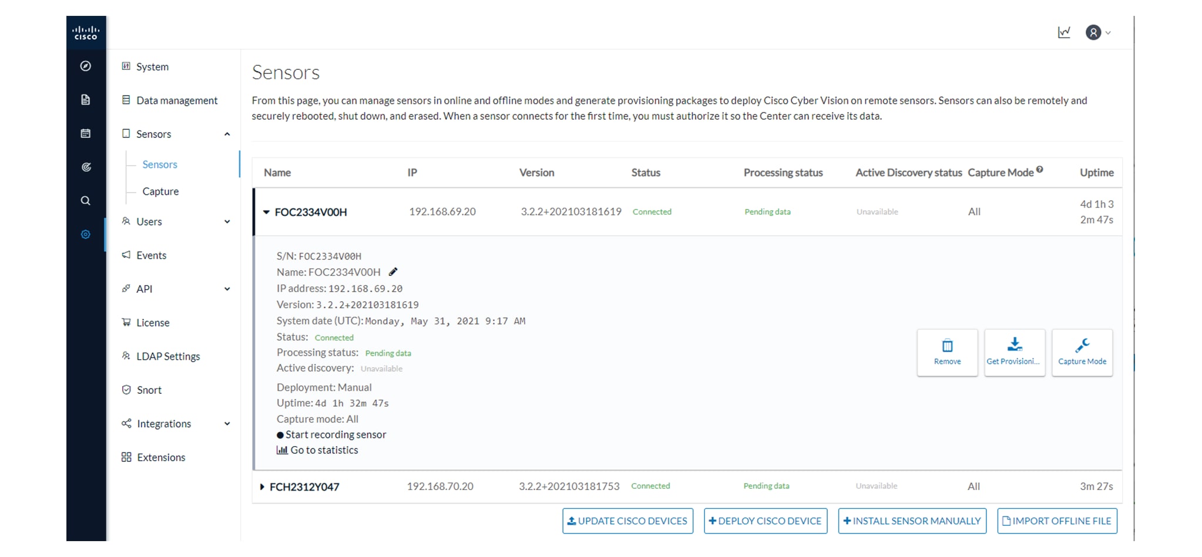
Task: Click the Processing status column header
Action: click(x=783, y=173)
